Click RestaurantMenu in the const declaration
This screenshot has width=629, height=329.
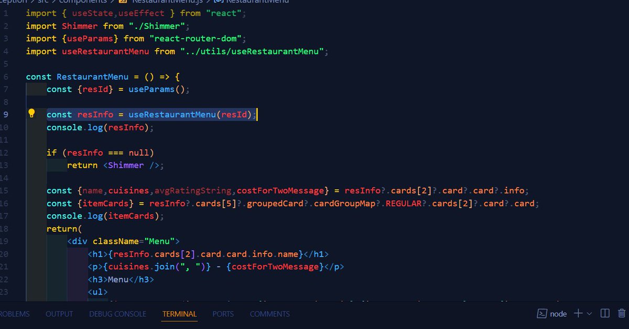(92, 76)
